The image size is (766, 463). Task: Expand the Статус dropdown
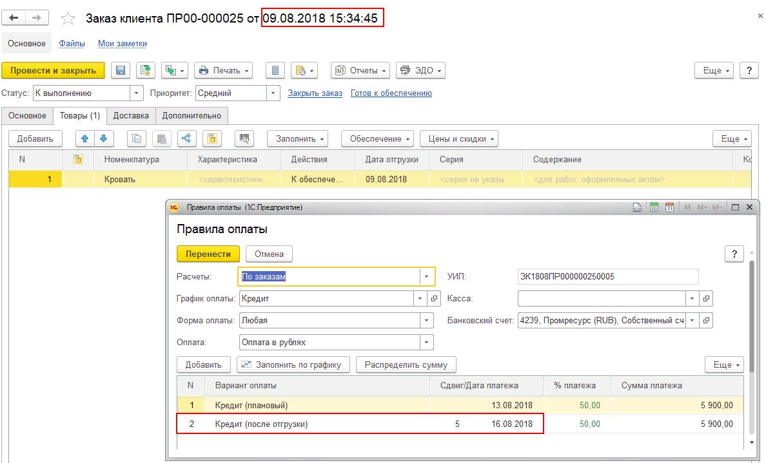137,93
